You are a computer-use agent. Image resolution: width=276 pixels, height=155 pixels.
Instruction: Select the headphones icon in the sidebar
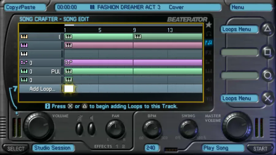209,34
